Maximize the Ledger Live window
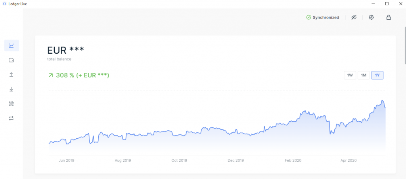The image size is (406, 179). tap(387, 4)
